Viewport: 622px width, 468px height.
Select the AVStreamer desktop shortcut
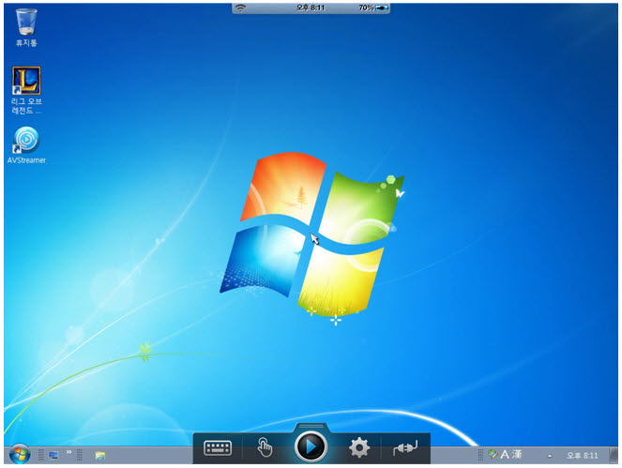[26, 145]
